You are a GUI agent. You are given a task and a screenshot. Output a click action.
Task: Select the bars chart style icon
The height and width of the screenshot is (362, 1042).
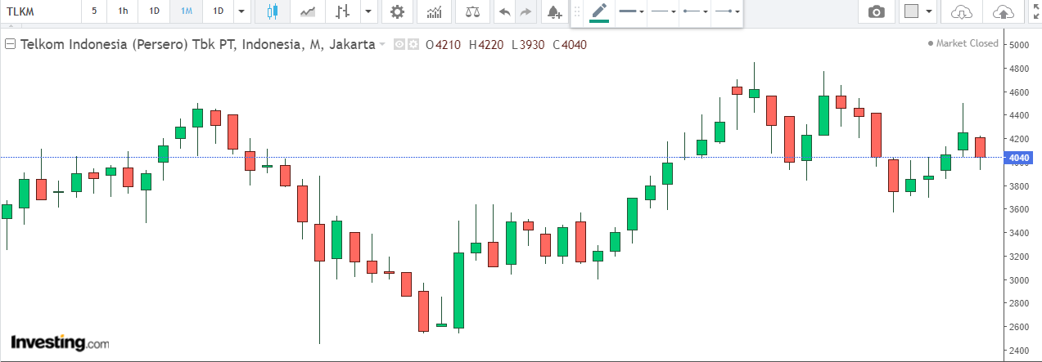pos(343,11)
